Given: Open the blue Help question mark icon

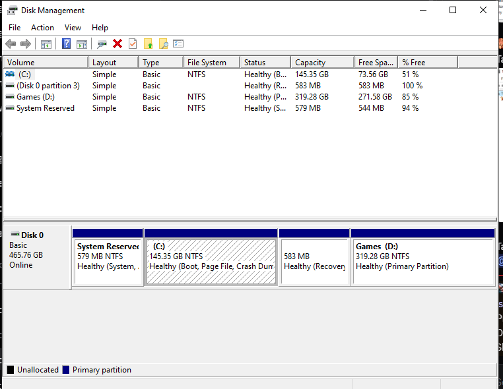Looking at the screenshot, I should point(67,44).
